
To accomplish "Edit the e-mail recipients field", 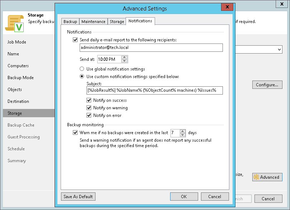I will (151, 48).
